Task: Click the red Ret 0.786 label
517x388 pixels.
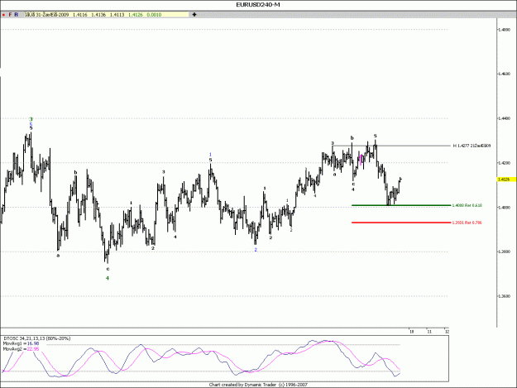Action: click(x=467, y=223)
